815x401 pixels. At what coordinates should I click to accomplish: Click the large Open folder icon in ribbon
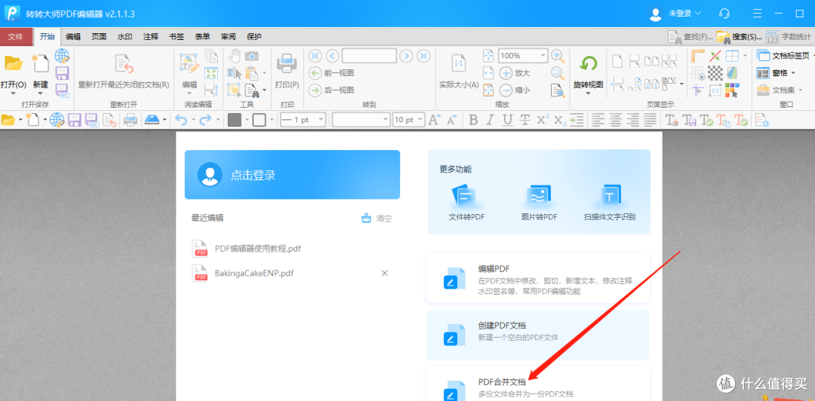14,63
